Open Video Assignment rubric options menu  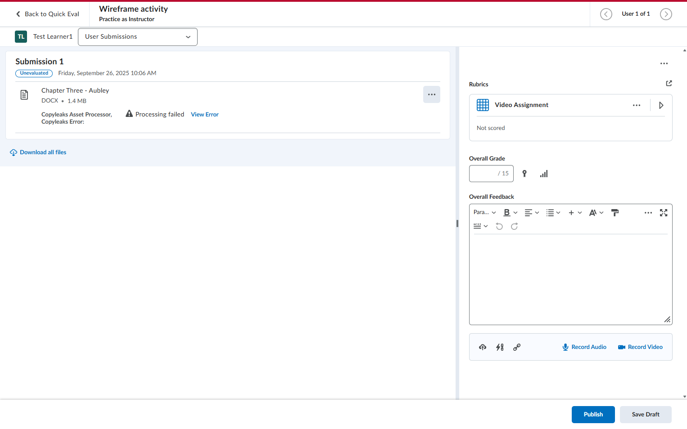[x=637, y=105]
